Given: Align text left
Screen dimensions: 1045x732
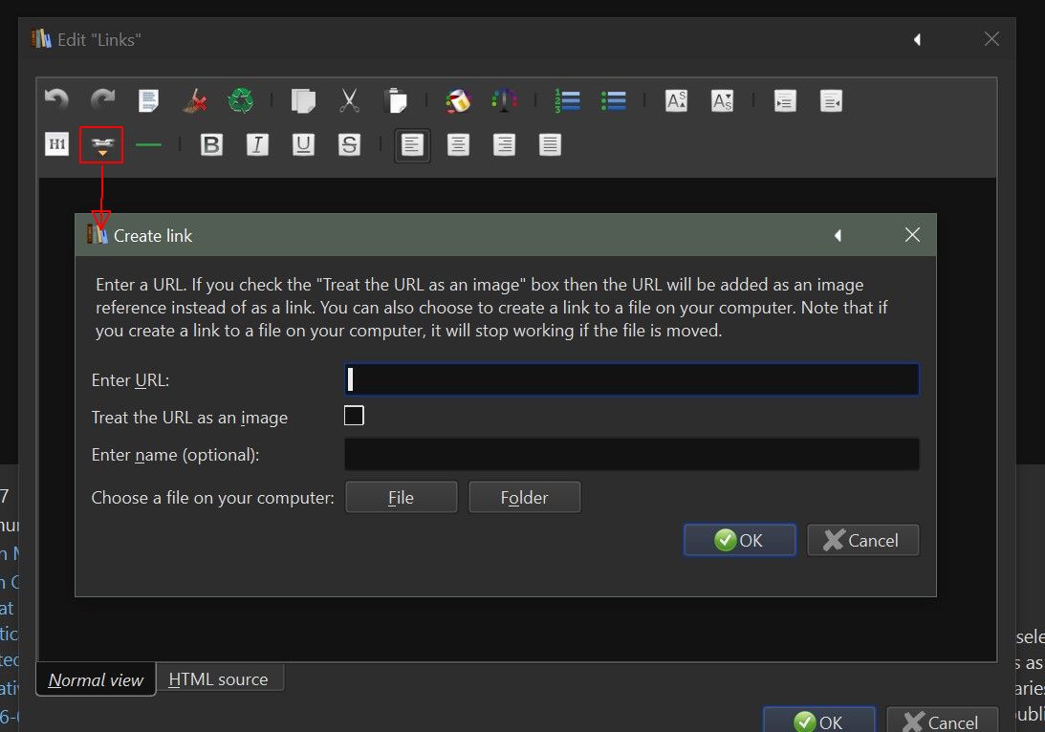Looking at the screenshot, I should [412, 144].
